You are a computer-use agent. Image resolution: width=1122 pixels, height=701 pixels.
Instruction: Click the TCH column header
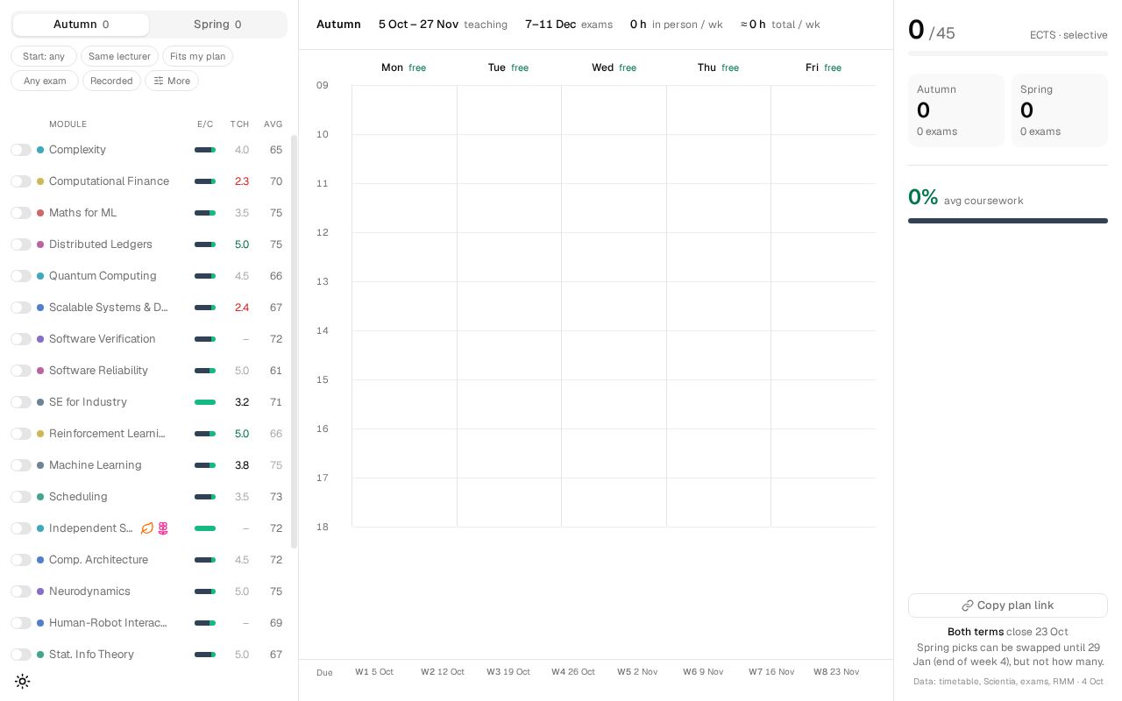(239, 124)
